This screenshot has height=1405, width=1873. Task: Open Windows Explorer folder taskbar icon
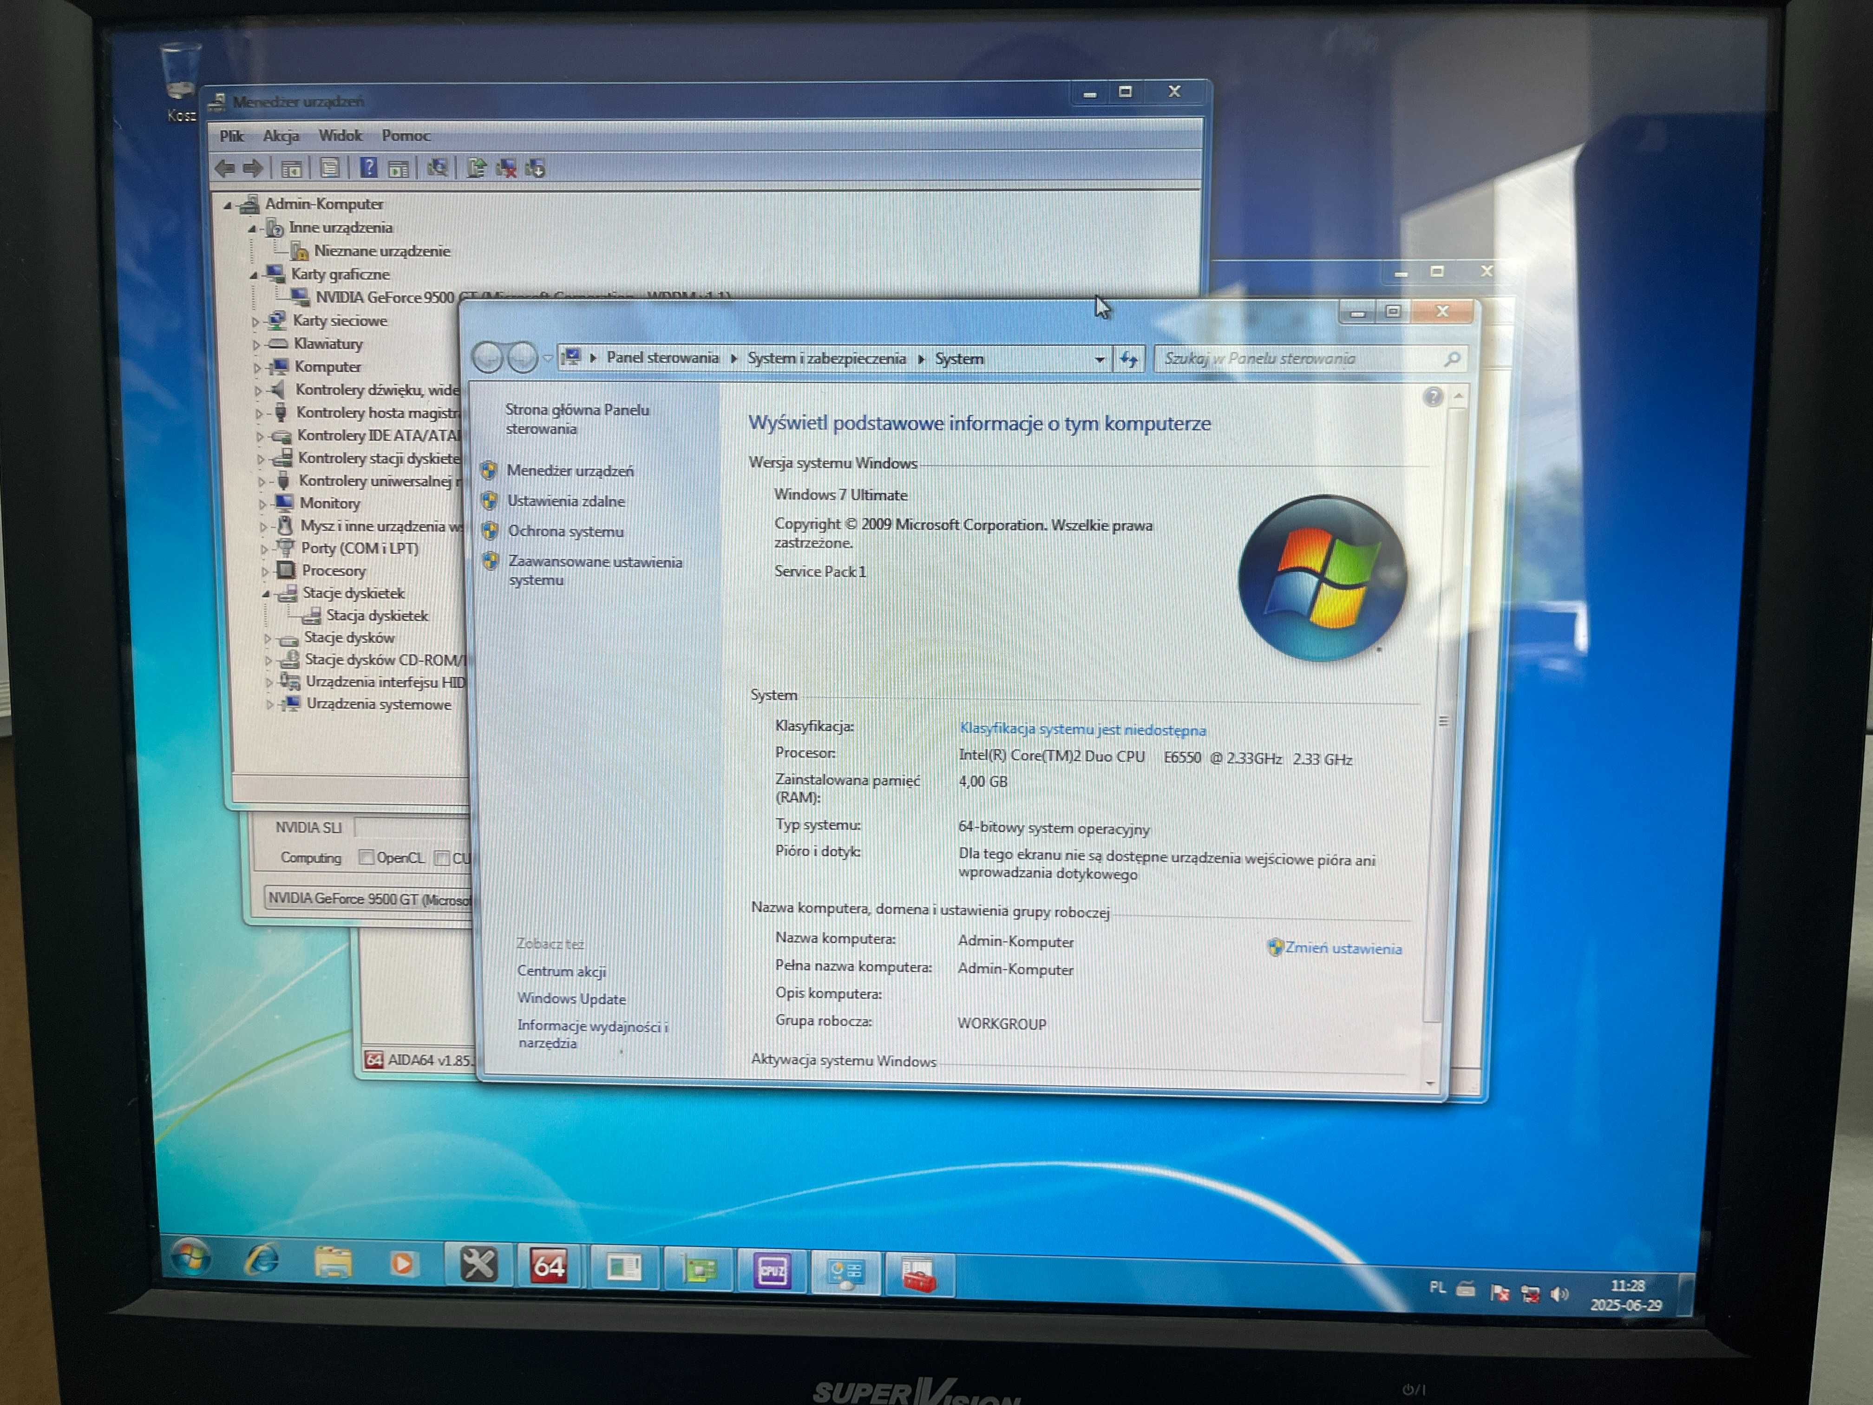pos(333,1263)
